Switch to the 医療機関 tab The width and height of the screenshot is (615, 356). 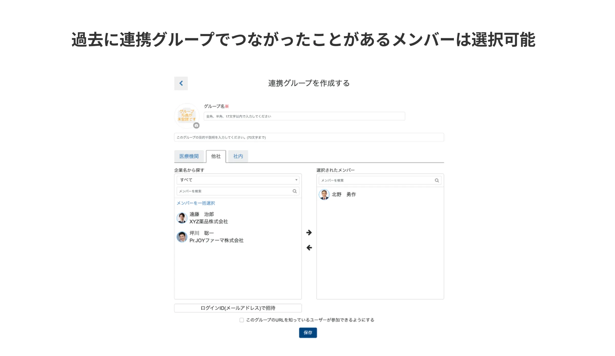tap(189, 156)
